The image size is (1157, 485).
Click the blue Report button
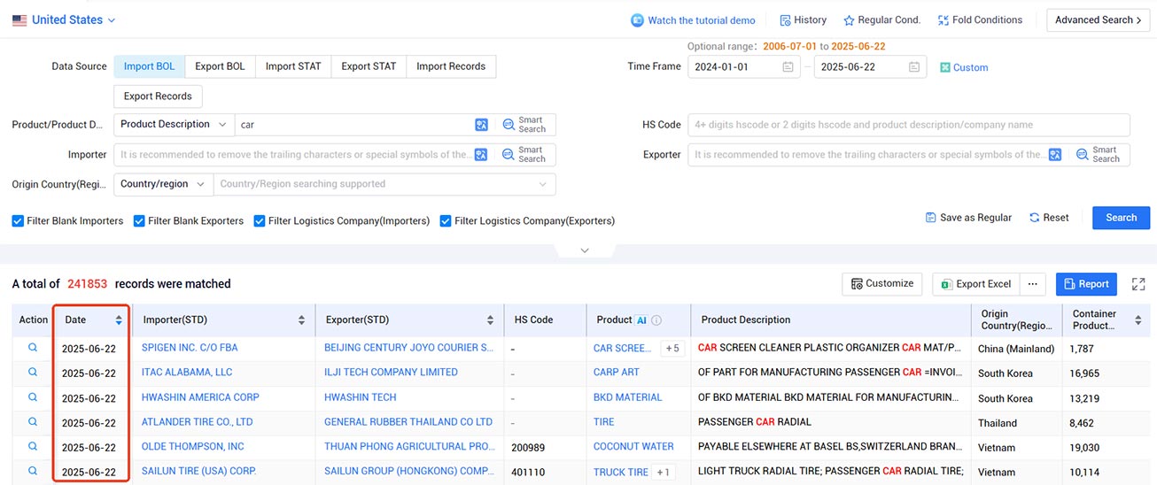1086,284
